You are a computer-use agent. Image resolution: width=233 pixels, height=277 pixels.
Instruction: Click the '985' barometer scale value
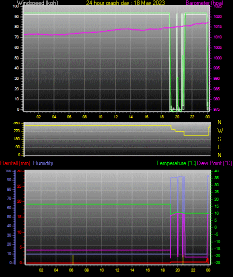216,89
